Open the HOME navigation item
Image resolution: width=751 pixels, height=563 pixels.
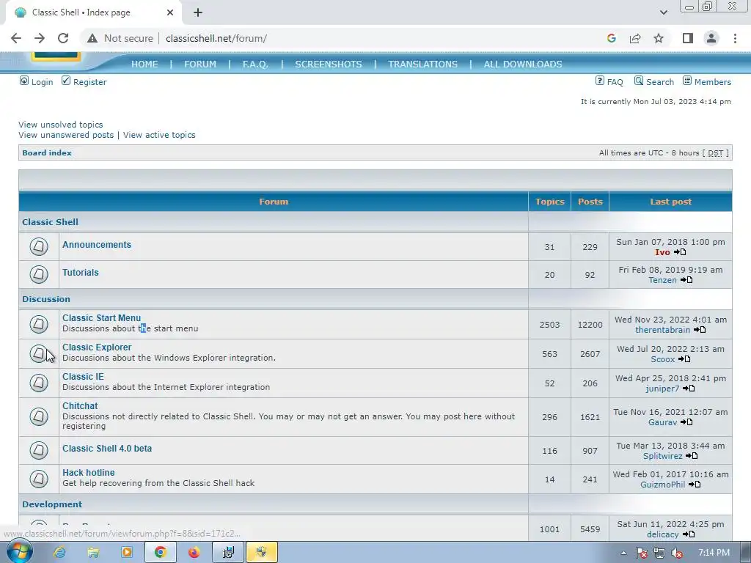(x=144, y=65)
